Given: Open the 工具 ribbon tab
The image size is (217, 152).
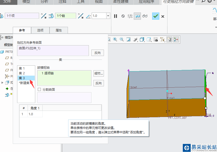Looking at the screenshot, I should click(x=81, y=2).
